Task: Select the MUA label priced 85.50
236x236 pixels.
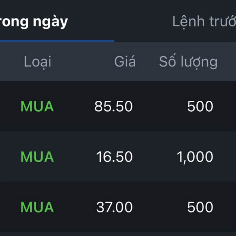Action: pos(37,106)
